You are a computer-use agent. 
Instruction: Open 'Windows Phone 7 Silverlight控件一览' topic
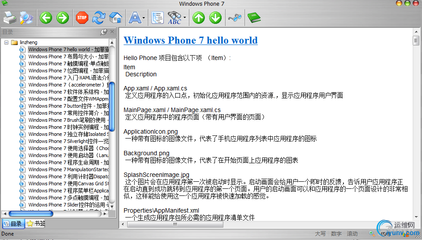pos(68,141)
